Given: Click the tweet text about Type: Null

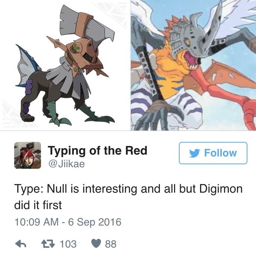Looking at the screenshot, I should pos(128,197).
